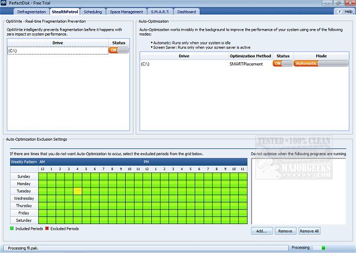Click the 'Processing fil.pak.' status text
The height and width of the screenshot is (253, 356).
click(23, 248)
